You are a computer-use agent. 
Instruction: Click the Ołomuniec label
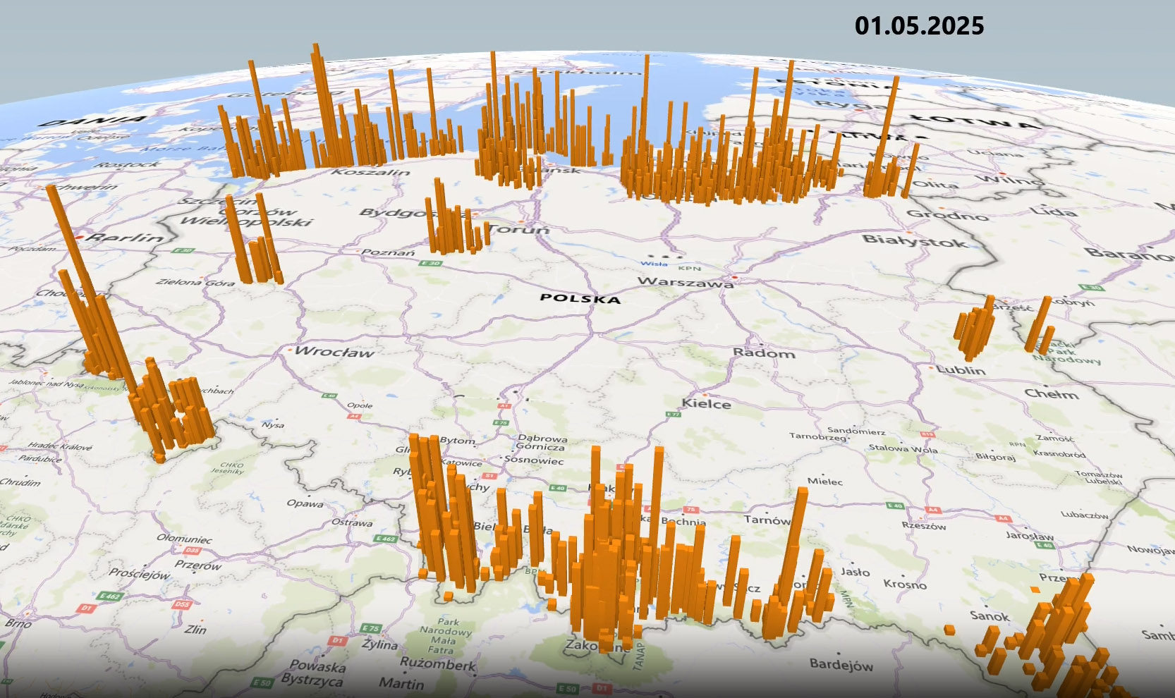[x=184, y=539]
